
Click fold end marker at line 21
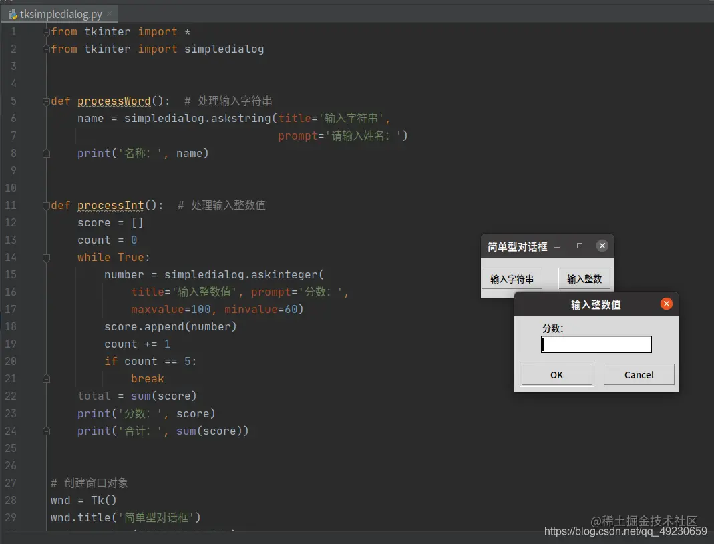pyautogui.click(x=46, y=378)
